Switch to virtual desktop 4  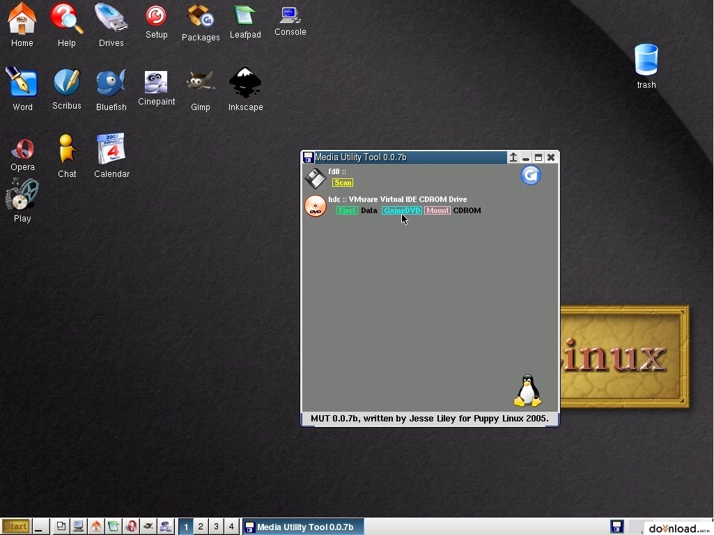tap(231, 527)
